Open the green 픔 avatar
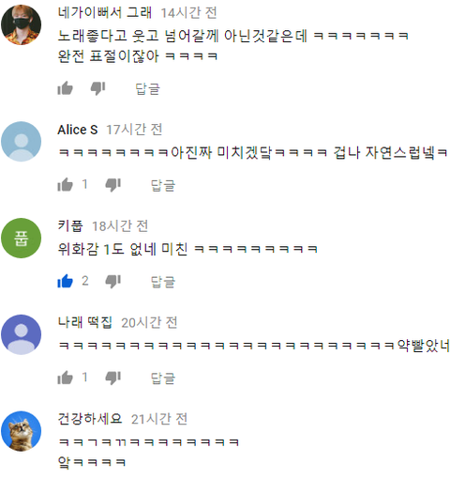450x479 pixels. click(22, 238)
